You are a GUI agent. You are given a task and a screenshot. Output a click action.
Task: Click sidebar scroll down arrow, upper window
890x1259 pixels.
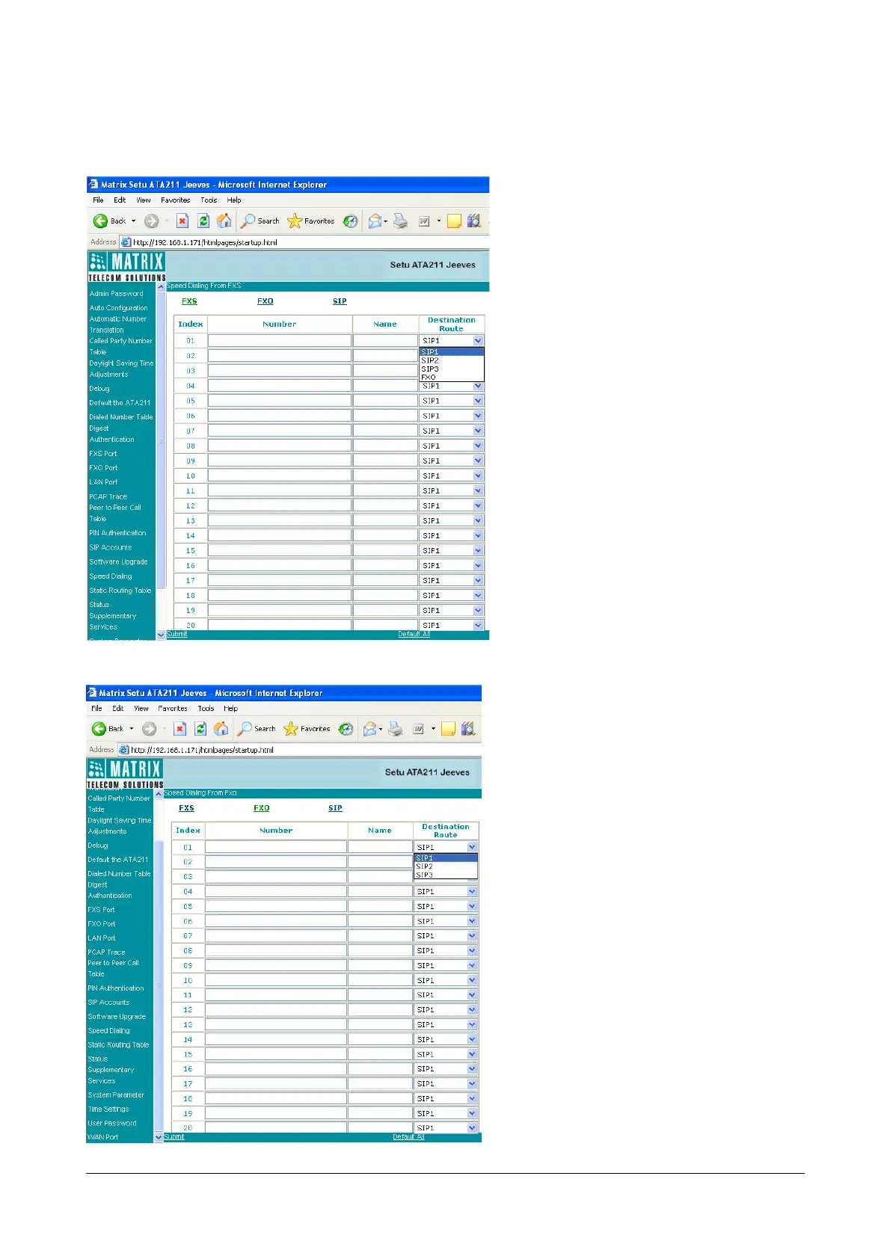pyautogui.click(x=161, y=635)
